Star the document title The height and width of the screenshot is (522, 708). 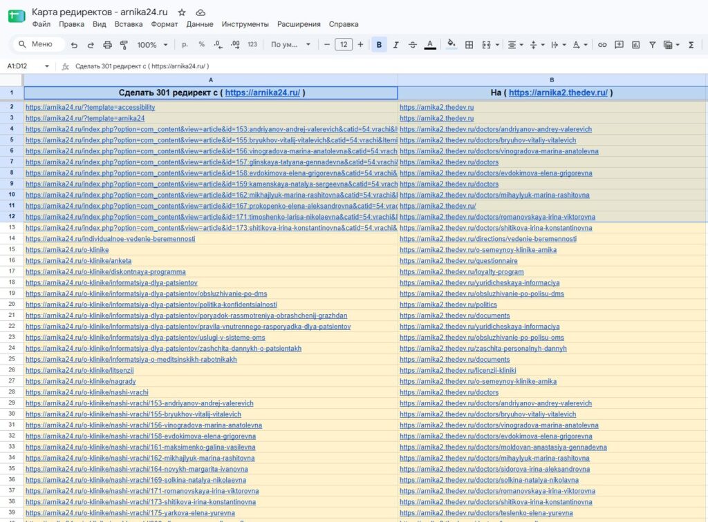(182, 12)
